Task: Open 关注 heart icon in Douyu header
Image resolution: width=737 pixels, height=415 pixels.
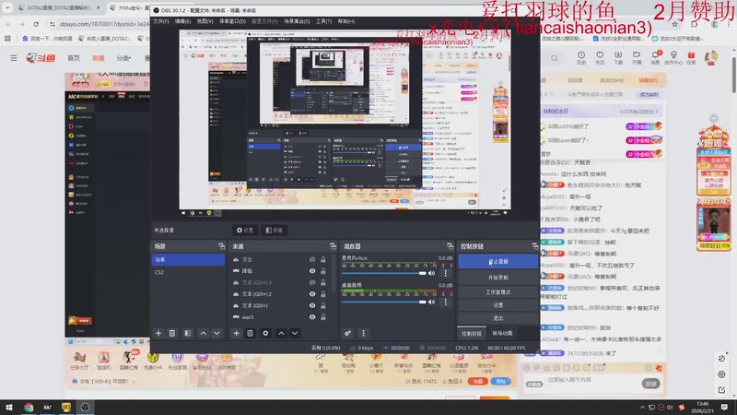Action: [x=600, y=58]
